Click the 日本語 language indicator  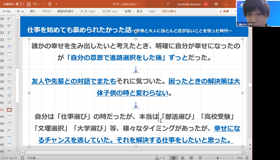click(31, 158)
